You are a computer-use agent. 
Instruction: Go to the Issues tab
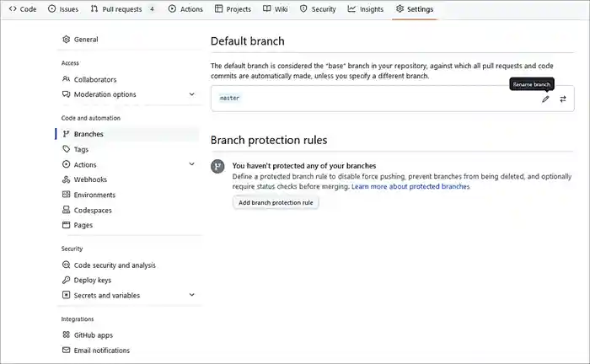63,9
